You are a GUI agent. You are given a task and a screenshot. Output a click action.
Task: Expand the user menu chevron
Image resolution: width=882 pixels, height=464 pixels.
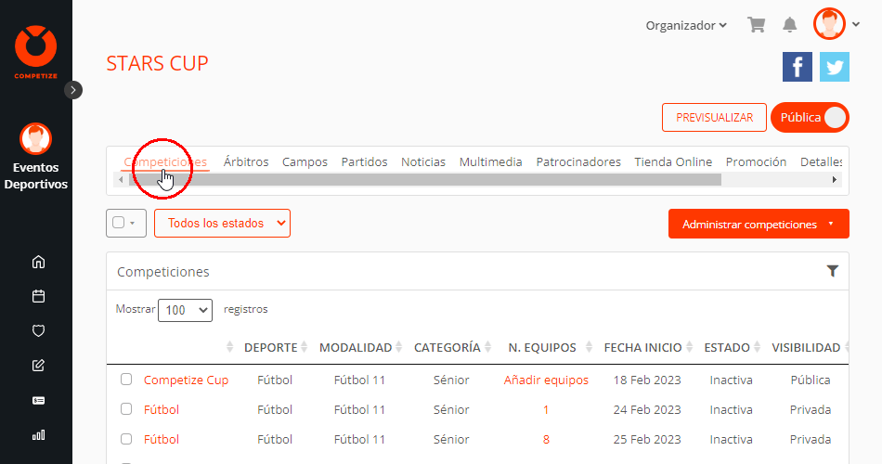coord(856,24)
